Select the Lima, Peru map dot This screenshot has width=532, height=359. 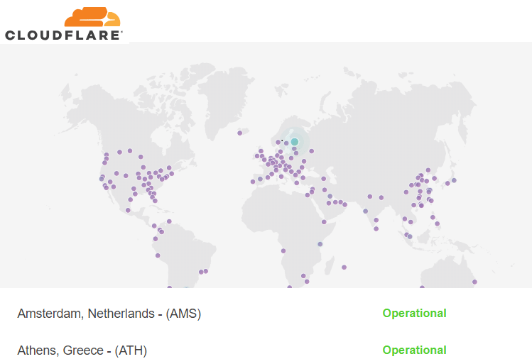point(158,255)
